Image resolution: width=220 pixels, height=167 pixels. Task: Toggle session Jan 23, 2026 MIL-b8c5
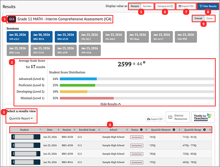[x=114, y=37]
